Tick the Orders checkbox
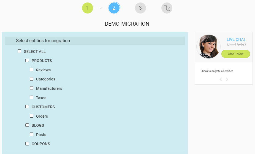 point(32,116)
